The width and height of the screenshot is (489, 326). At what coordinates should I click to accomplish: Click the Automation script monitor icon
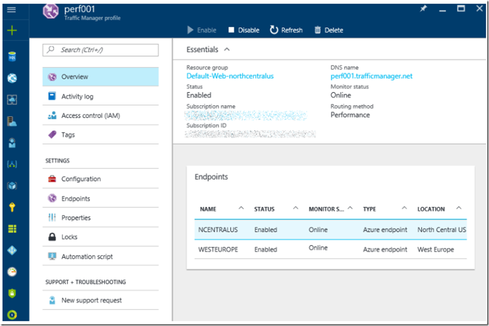tap(52, 256)
